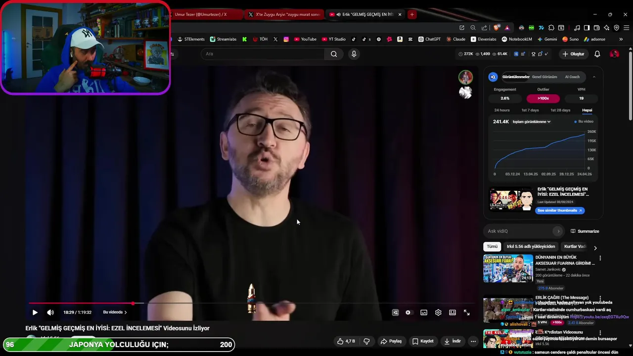
Task: Click the >100x Outlier badge
Action: pos(543,98)
